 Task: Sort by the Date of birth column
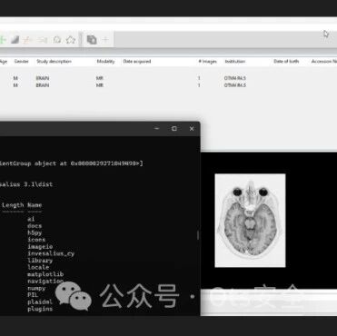tap(286, 62)
